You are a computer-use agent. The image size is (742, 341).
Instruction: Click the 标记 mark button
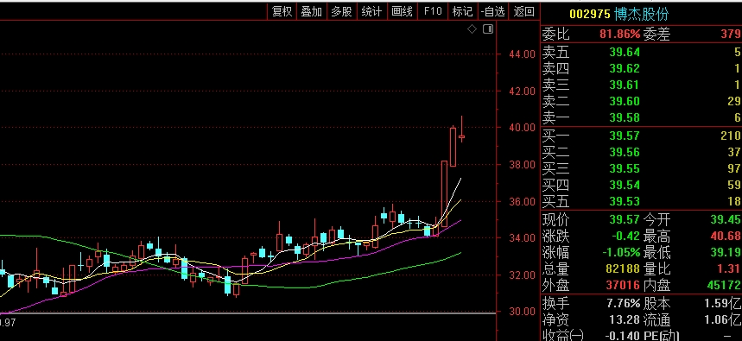click(462, 11)
